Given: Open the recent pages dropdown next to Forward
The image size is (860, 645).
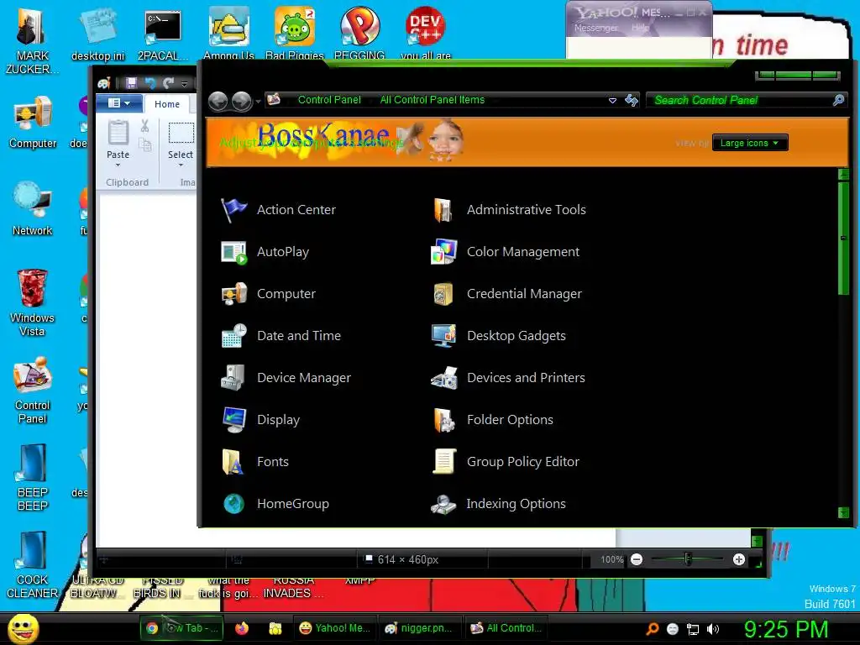Looking at the screenshot, I should (258, 102).
